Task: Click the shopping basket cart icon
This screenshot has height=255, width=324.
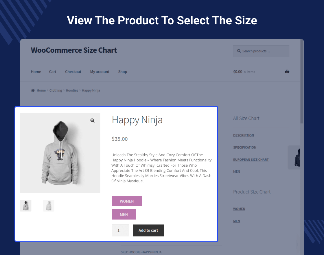Action: point(287,72)
